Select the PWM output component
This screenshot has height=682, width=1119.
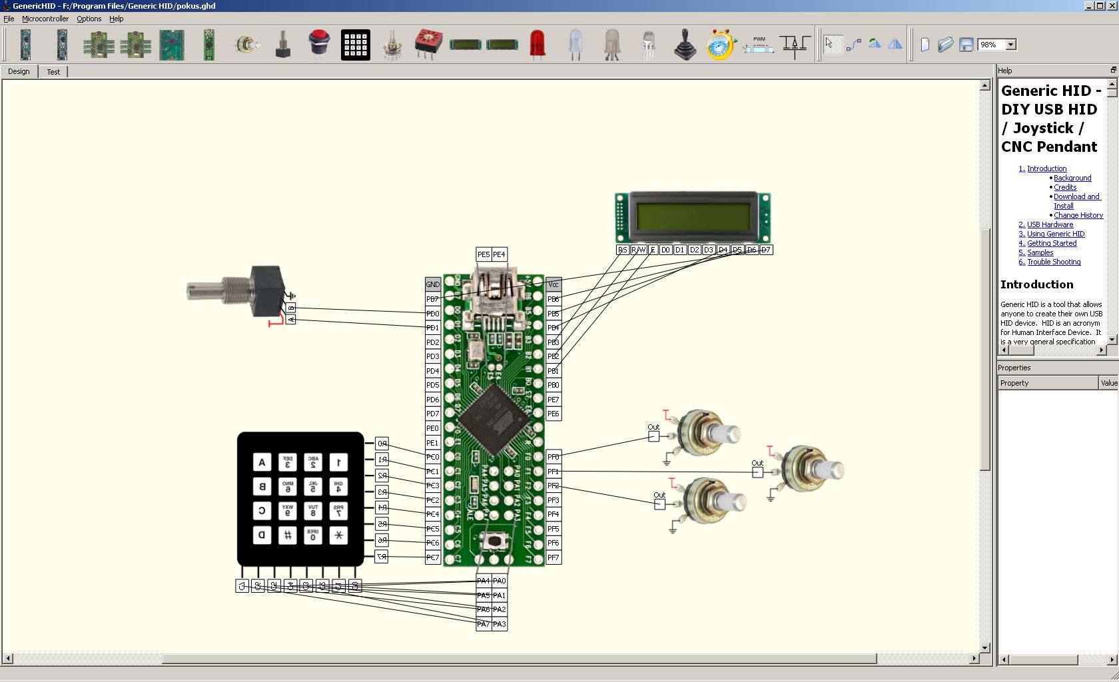758,45
